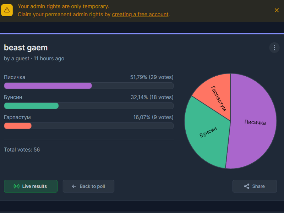Click the share icon on Share button

(x=247, y=186)
